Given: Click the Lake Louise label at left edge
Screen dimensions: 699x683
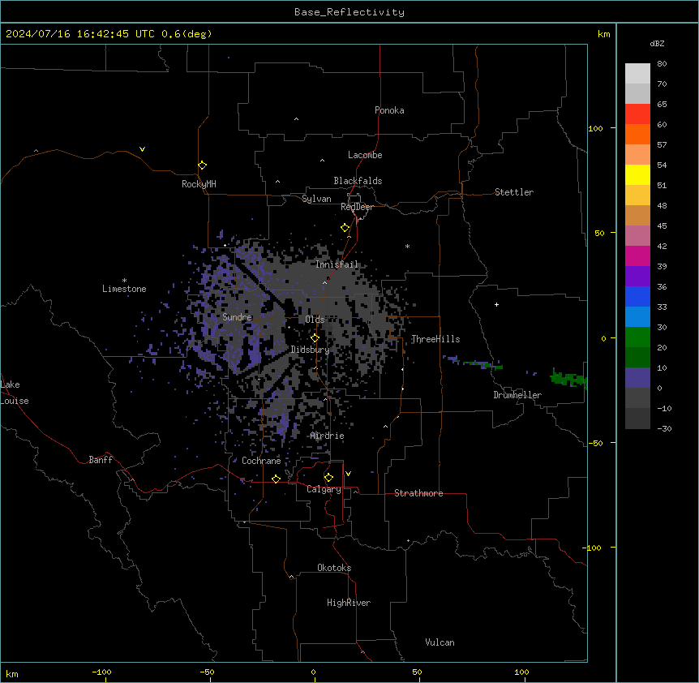Looking at the screenshot, I should pos(15,393).
